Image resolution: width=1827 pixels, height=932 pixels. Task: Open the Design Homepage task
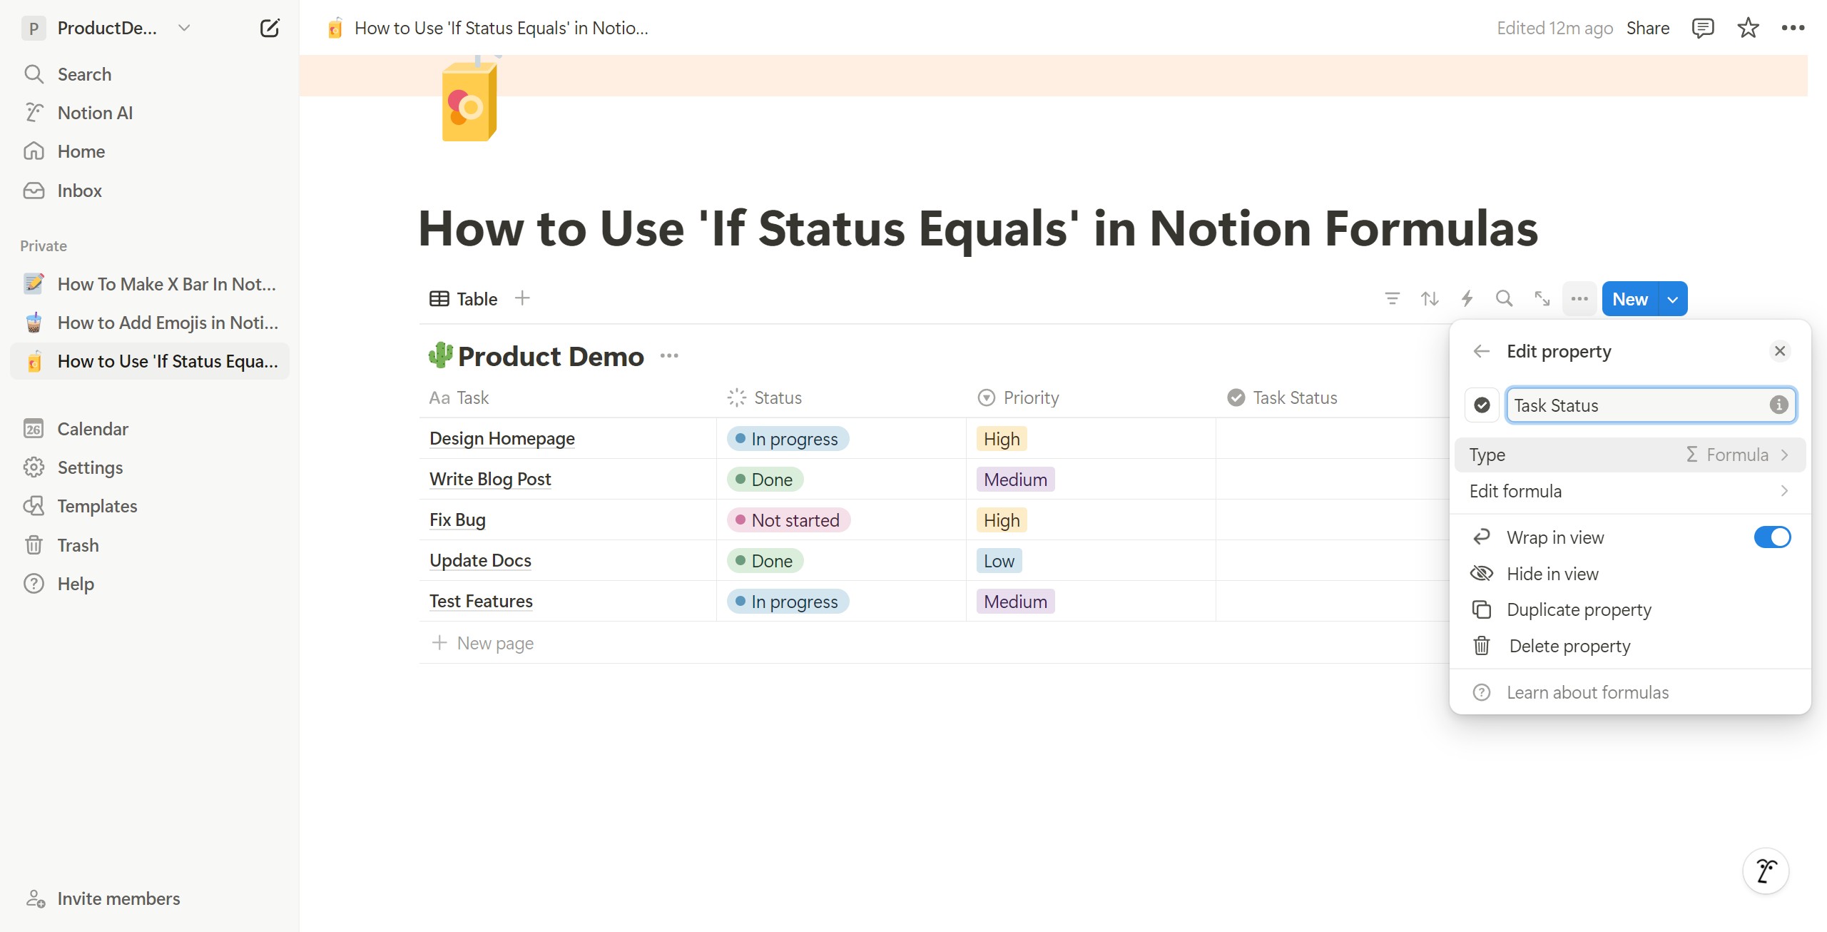pos(502,438)
